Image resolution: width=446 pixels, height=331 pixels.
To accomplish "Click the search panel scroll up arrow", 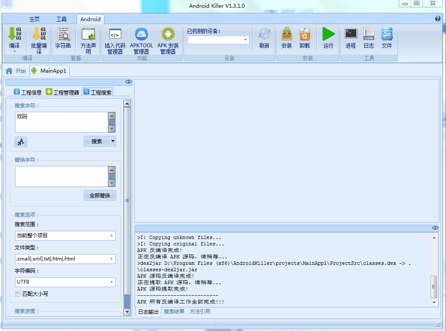I will tap(127, 103).
